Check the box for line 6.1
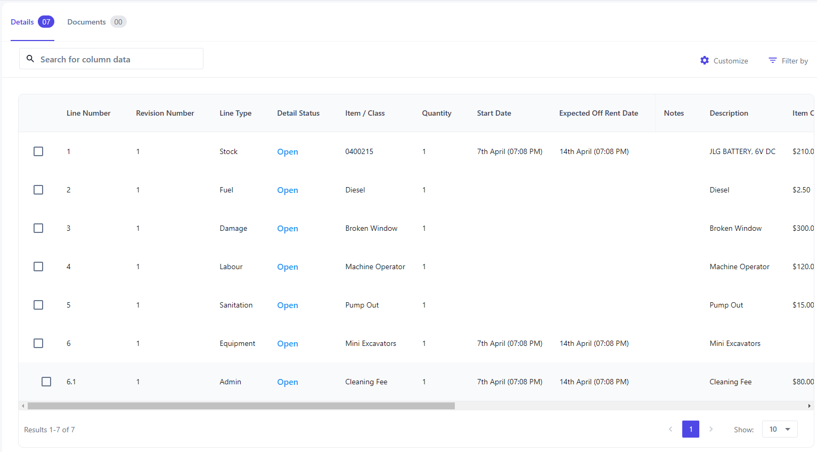The height and width of the screenshot is (452, 817). (46, 382)
